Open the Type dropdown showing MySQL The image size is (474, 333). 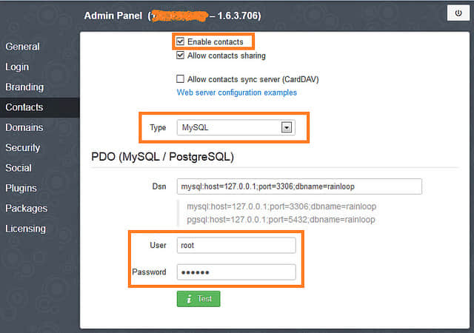pos(236,127)
